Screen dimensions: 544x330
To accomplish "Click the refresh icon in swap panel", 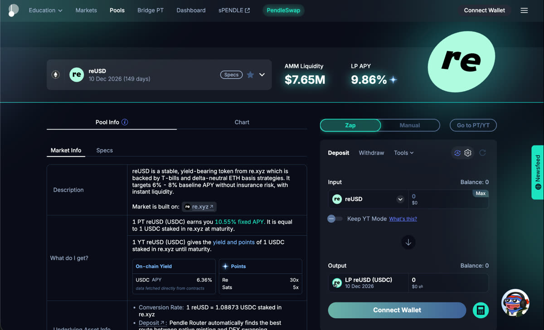I will point(482,153).
